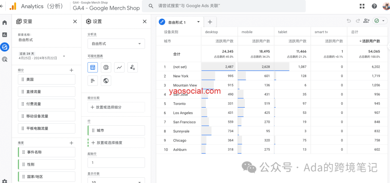Click the user avatar at top right
Image resolution: width=390 pixels, height=183 pixels.
386,6
